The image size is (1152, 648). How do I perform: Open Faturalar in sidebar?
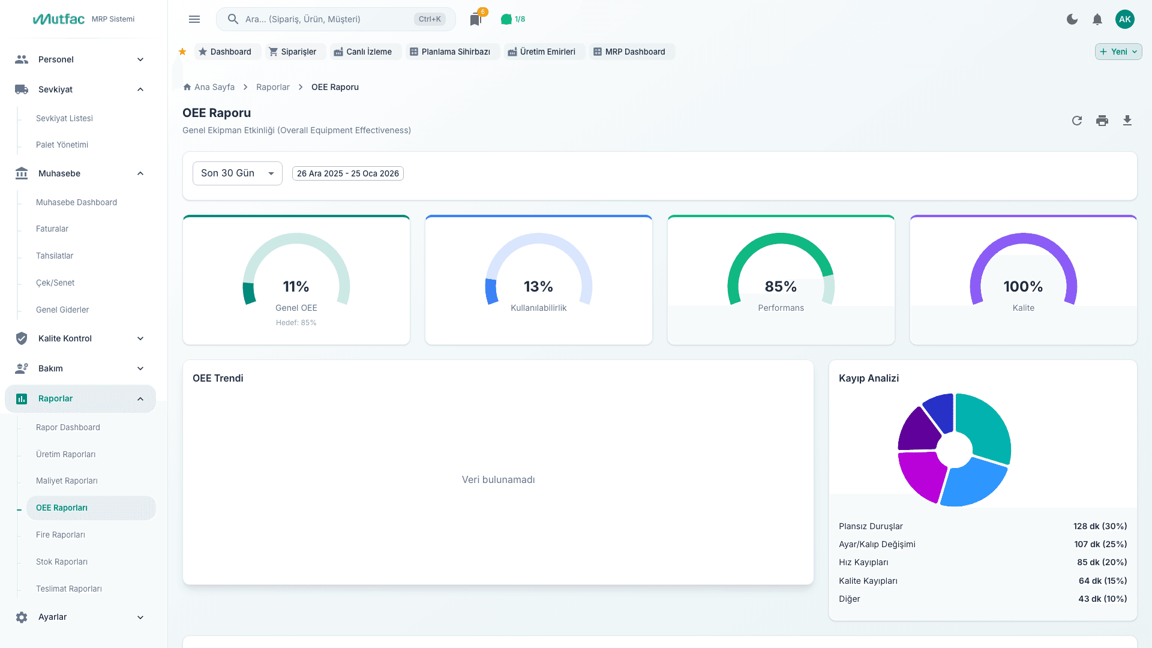click(x=52, y=229)
